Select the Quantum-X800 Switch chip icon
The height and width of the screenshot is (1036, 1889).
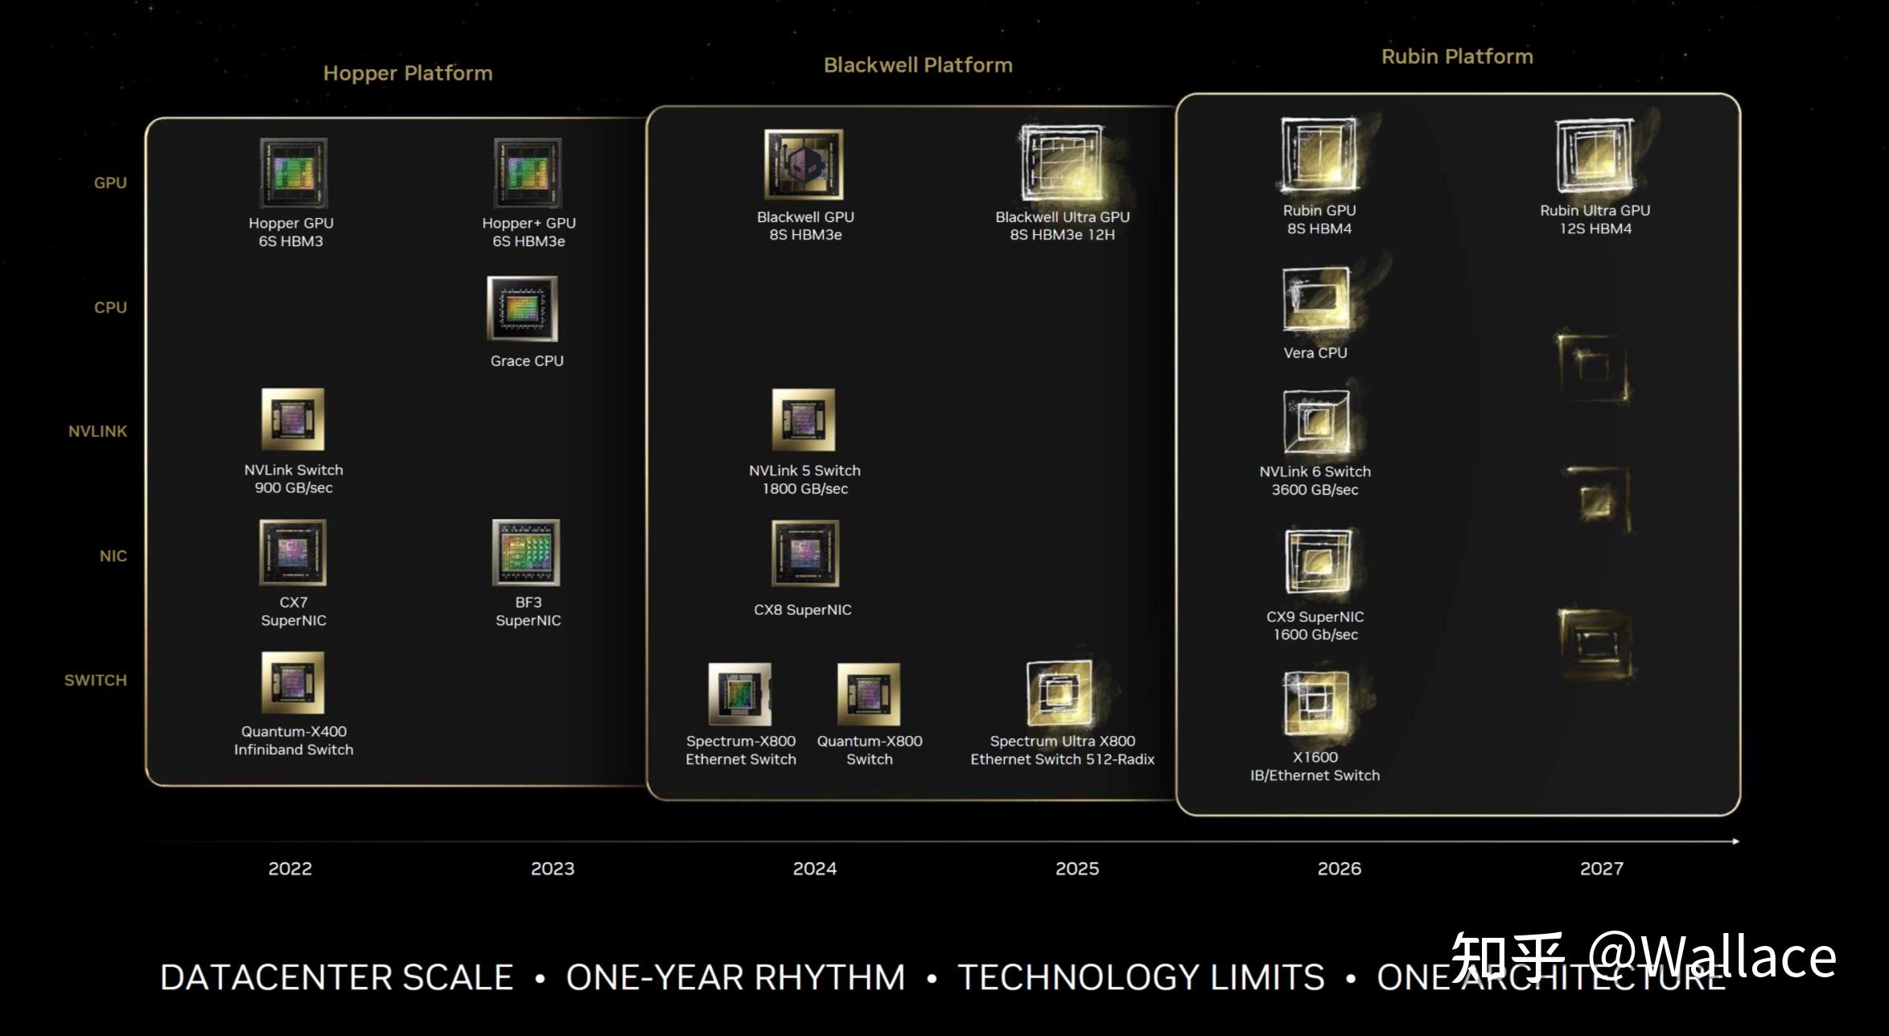[869, 694]
